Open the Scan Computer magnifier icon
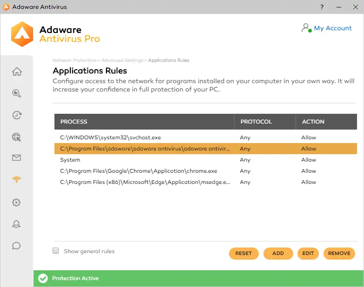Viewport: 364px width, 287px height. (17, 93)
